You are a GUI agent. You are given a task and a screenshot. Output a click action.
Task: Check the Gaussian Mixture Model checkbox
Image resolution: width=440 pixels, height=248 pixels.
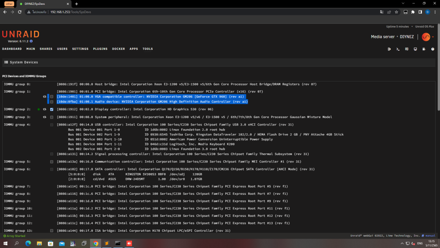point(51,117)
